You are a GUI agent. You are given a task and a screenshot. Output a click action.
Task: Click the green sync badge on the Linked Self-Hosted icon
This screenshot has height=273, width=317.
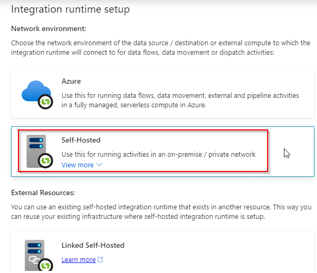(47, 265)
